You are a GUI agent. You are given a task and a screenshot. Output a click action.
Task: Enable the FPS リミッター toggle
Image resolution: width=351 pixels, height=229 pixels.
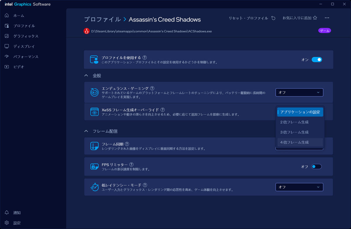pos(316,167)
